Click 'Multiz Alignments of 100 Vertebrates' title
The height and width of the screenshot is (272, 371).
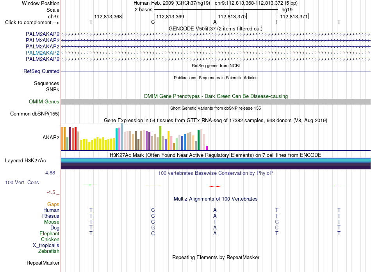(216, 199)
